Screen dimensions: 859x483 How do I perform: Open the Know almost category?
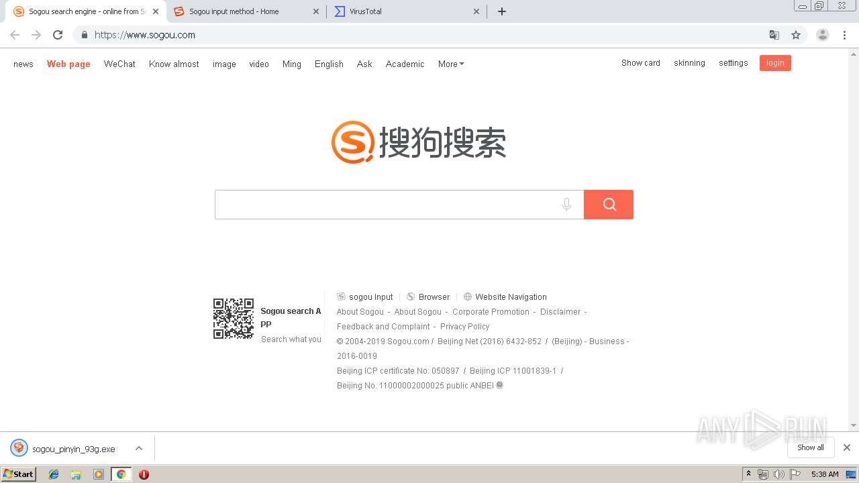(174, 64)
